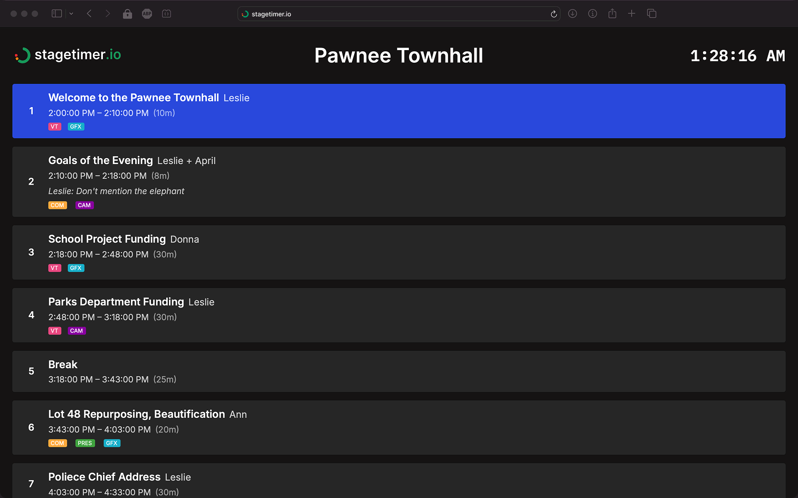Click the CAM tag on Goals of the Evening
Screen dimensions: 798x498
(84, 205)
